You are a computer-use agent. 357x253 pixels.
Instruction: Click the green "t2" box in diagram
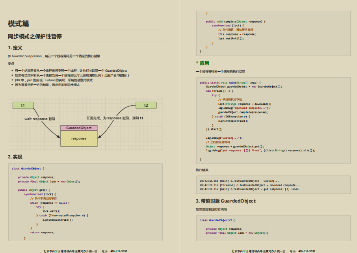[x=146, y=105]
